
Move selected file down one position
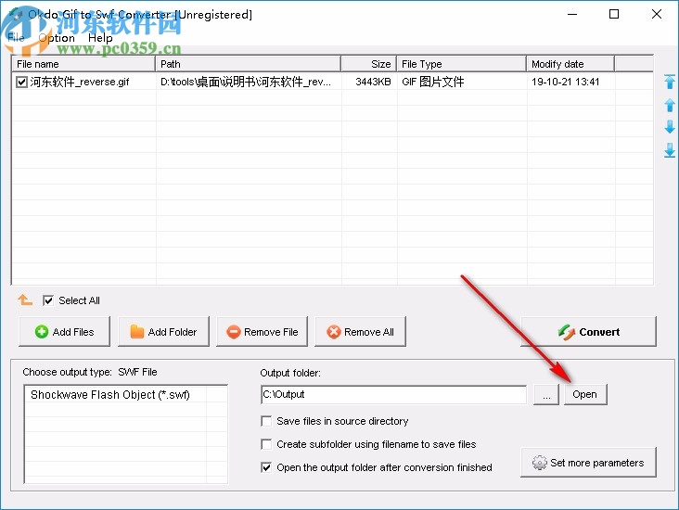(x=670, y=127)
